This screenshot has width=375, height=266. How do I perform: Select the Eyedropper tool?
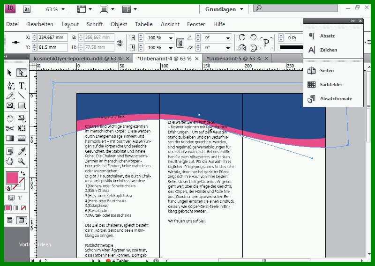point(22,151)
